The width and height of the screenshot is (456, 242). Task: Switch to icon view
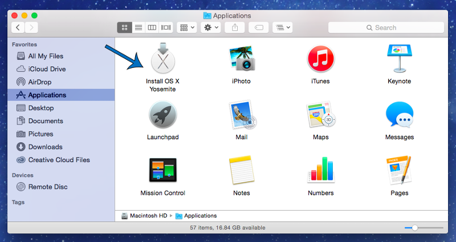tap(124, 27)
